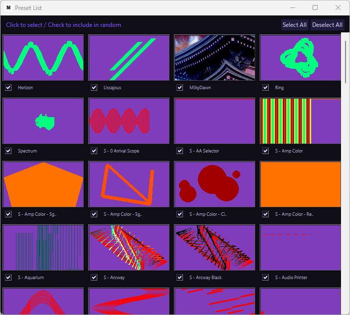Open the MilkyDawn preset preview

pos(215,57)
